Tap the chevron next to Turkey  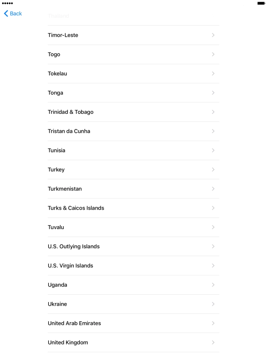coord(213,169)
